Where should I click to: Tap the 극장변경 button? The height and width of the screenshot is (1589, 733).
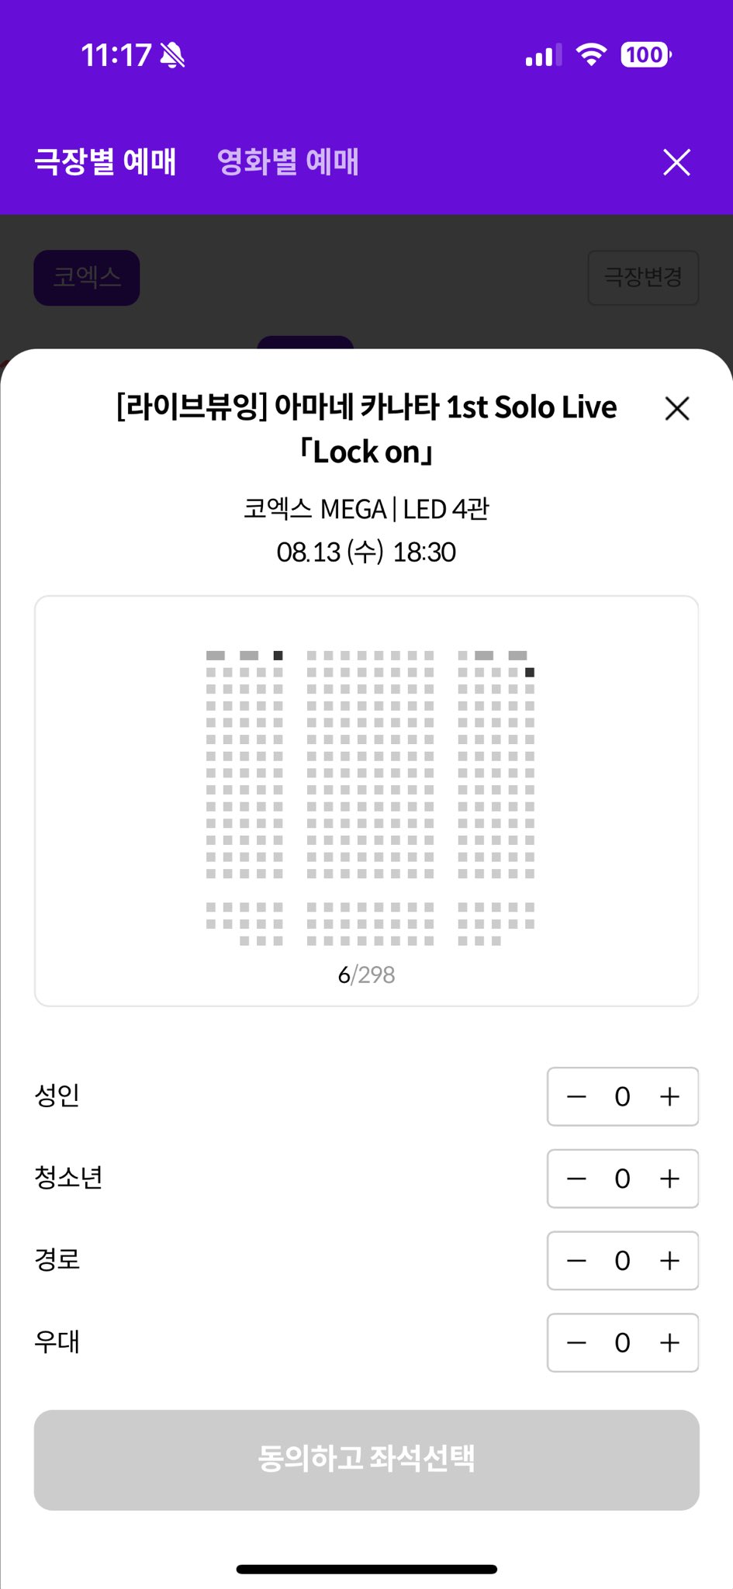point(643,277)
